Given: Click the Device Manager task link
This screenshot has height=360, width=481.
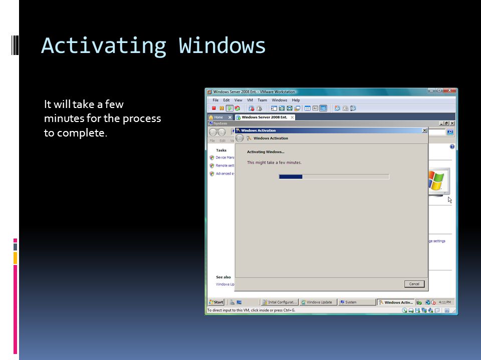Looking at the screenshot, I should coord(225,157).
